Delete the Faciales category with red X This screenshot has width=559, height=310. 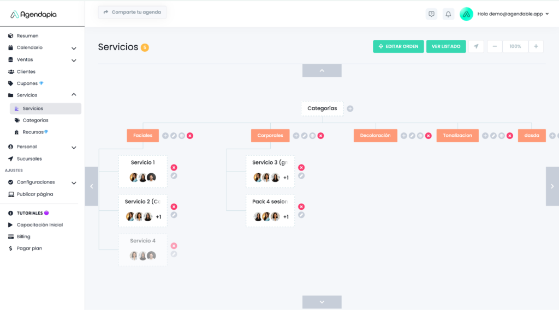click(190, 136)
